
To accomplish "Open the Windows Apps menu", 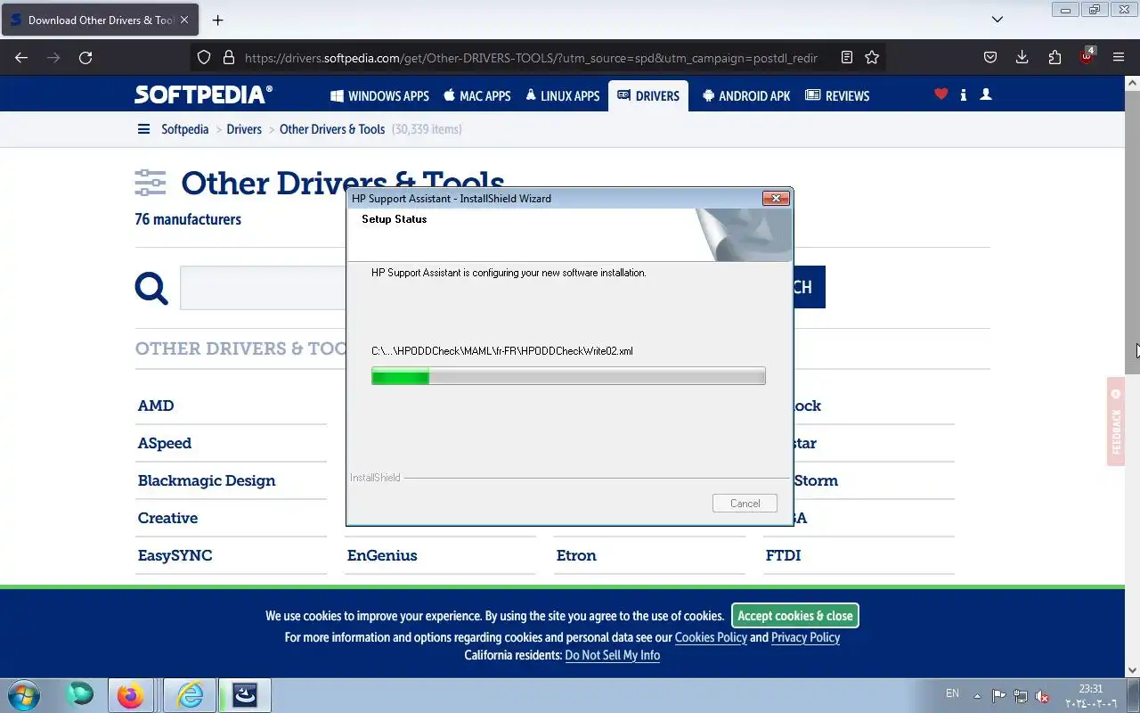I will pyautogui.click(x=379, y=95).
